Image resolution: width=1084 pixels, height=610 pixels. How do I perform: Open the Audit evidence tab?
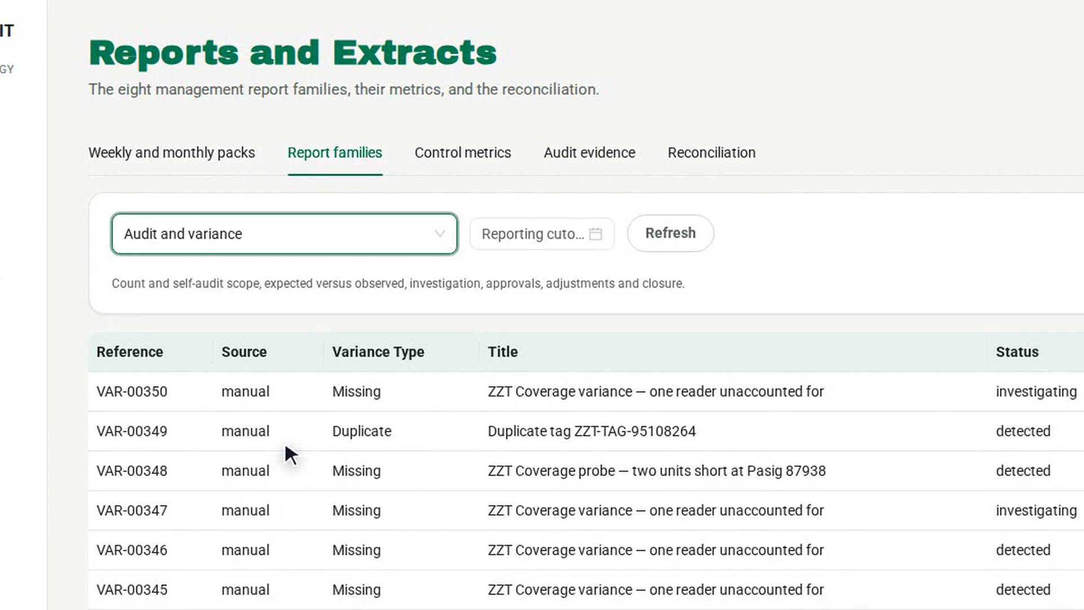pos(589,152)
